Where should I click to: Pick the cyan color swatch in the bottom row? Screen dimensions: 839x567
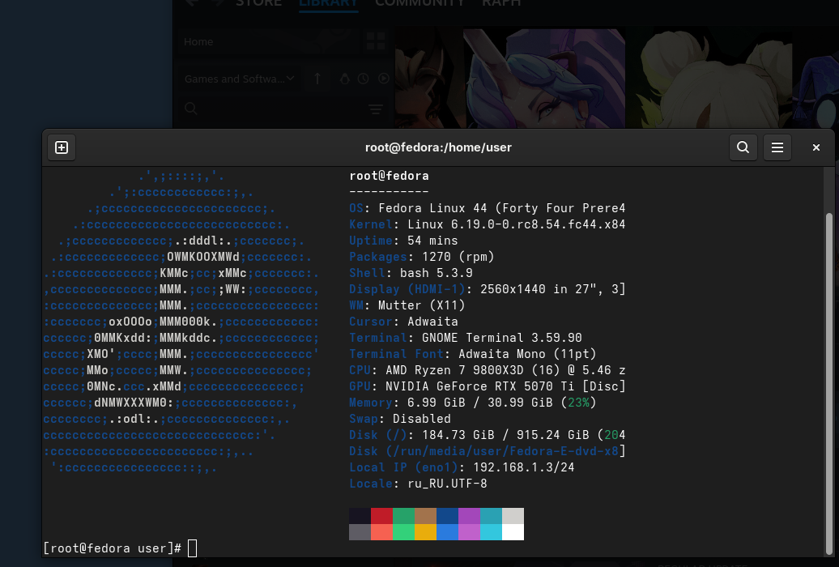[x=491, y=531]
